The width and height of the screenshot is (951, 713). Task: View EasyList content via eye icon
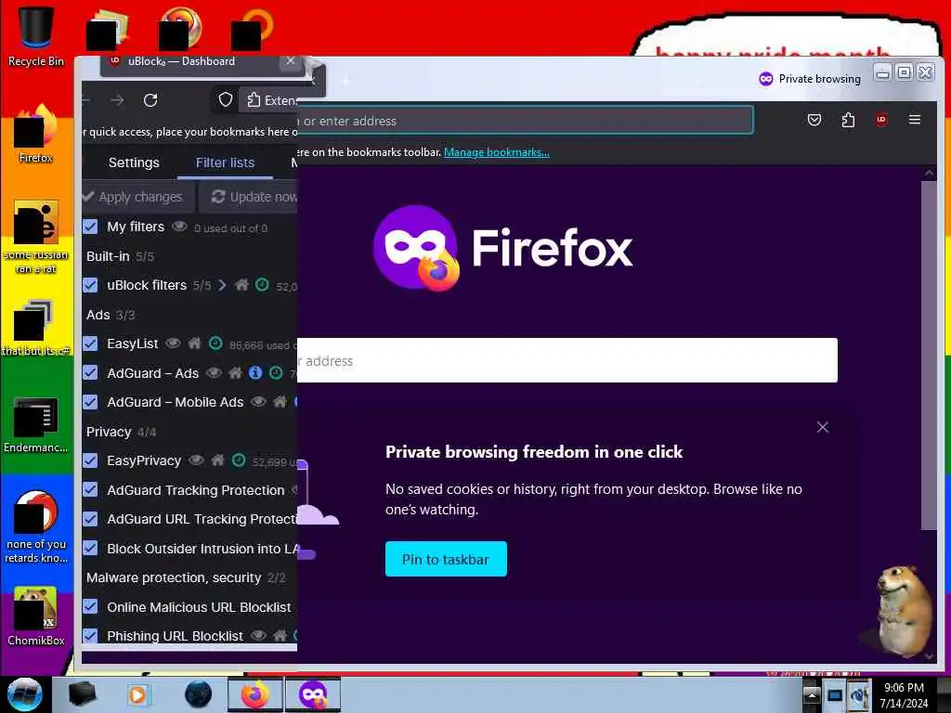173,344
